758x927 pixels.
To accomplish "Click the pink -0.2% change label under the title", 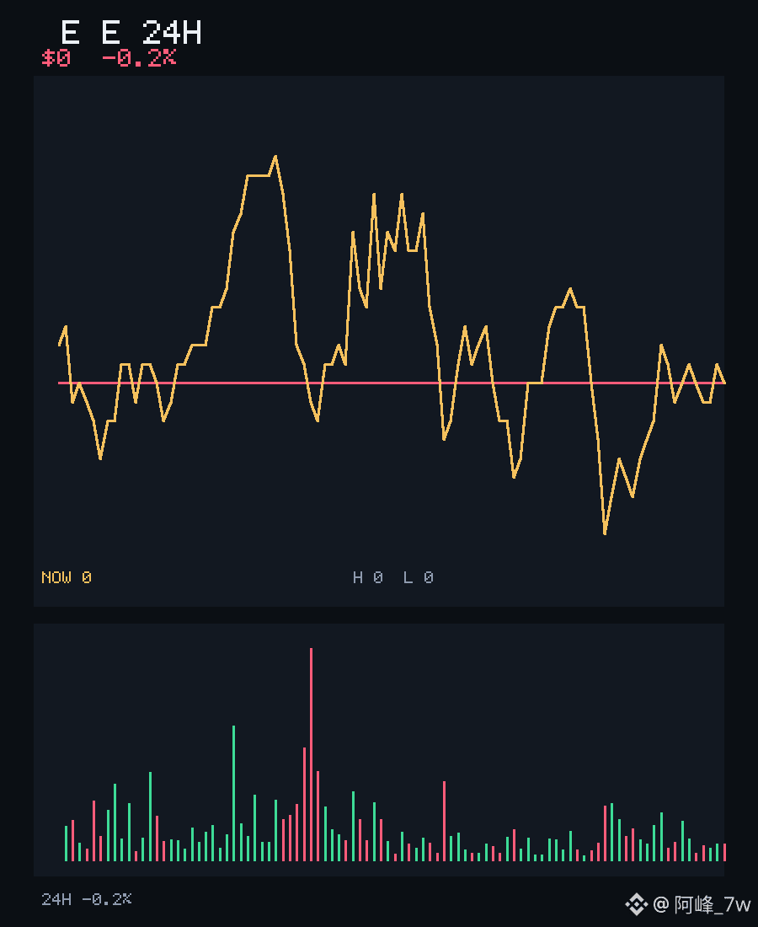I will 139,58.
